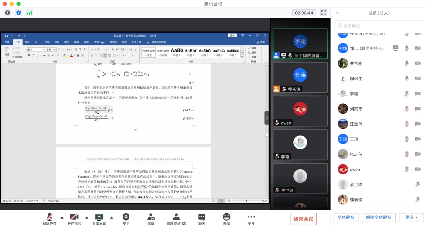Click the 搜索成员 search field
Screen dimensions: 427x228
tap(379, 26)
